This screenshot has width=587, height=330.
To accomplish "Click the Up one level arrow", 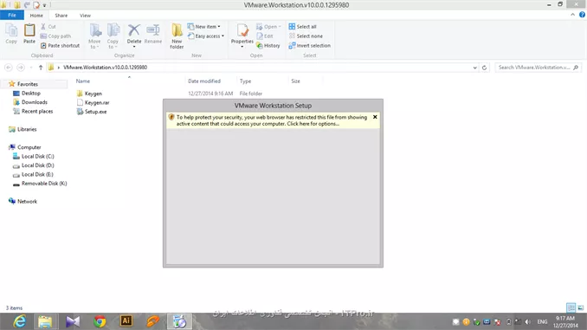I will pyautogui.click(x=41, y=68).
